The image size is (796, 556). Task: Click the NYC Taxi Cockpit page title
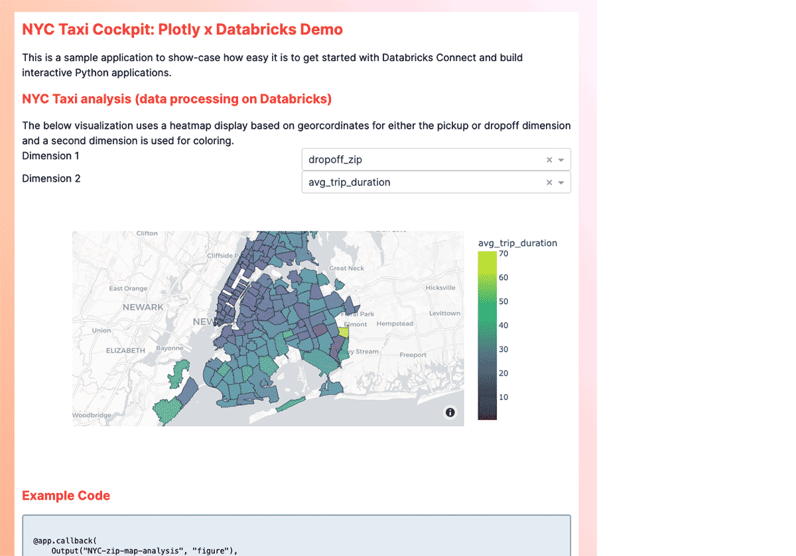(x=182, y=29)
